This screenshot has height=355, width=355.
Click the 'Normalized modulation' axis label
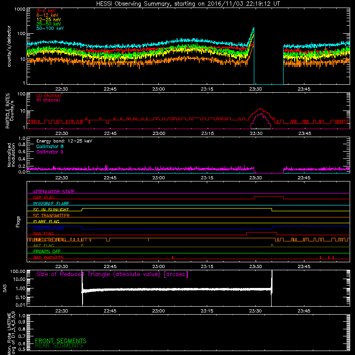[x=11, y=155]
